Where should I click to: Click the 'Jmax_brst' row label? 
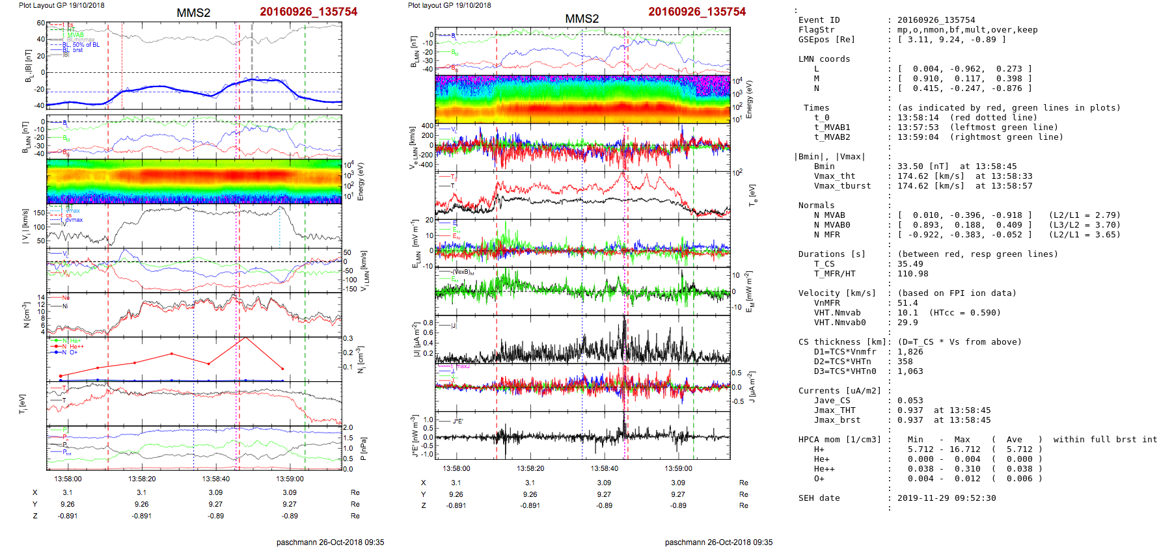click(837, 420)
